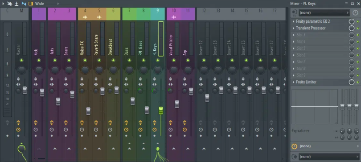Click the FL Keys volume fader
The image size is (361, 162).
[x=161, y=110]
